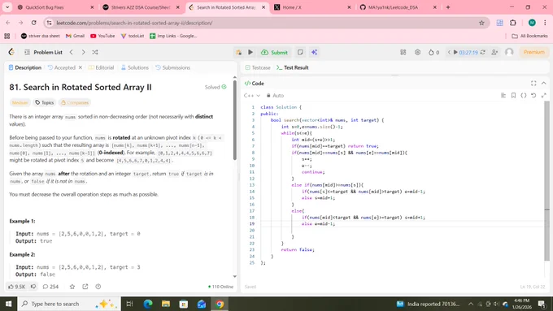
Task: Switch to the Solutions tab
Action: point(135,67)
